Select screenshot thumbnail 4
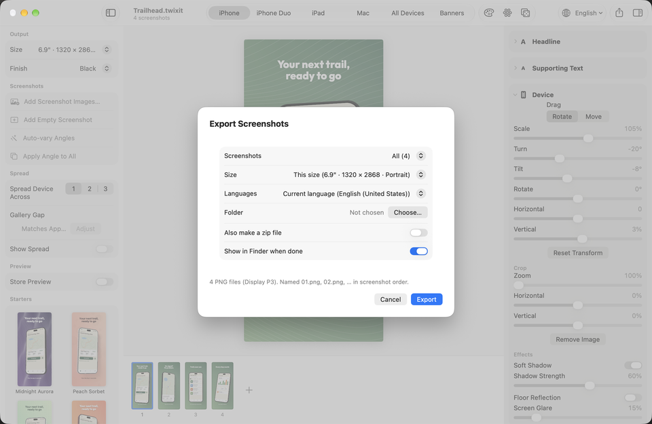 click(223, 386)
